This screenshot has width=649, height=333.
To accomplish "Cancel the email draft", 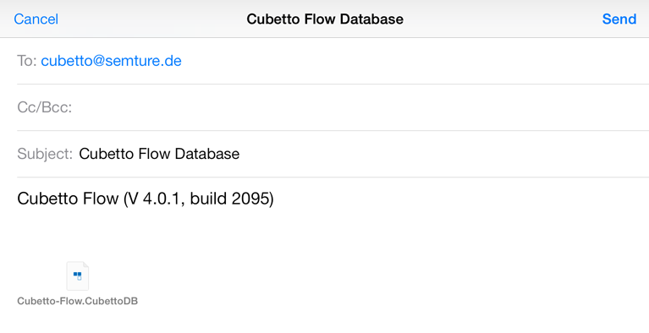I will 36,19.
